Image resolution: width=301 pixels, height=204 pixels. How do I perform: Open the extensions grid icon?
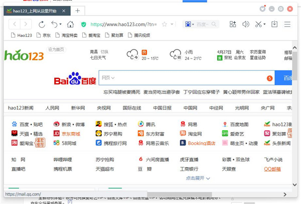click(233, 24)
